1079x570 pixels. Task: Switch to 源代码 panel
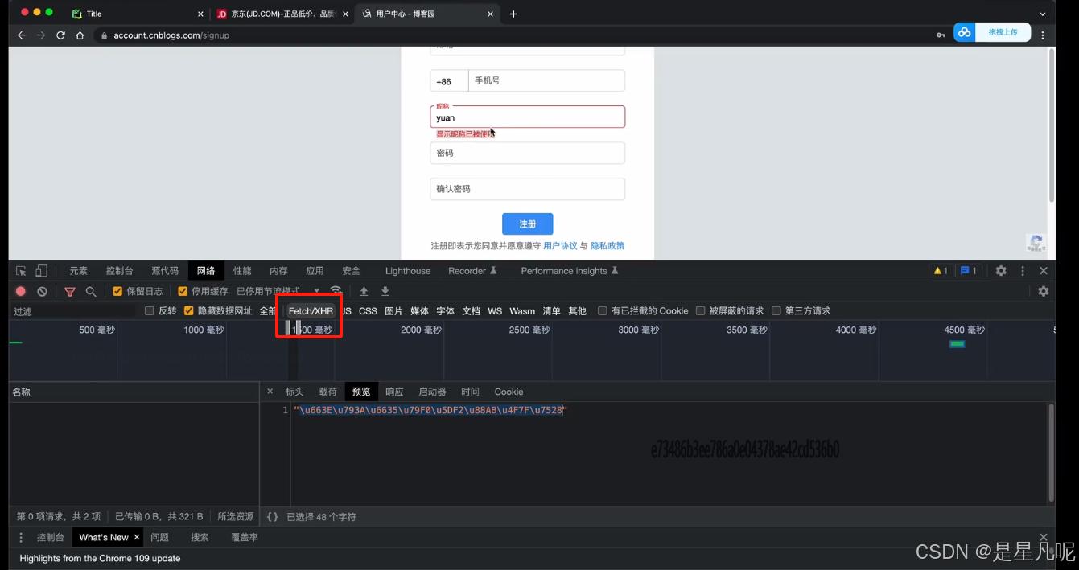tap(165, 271)
